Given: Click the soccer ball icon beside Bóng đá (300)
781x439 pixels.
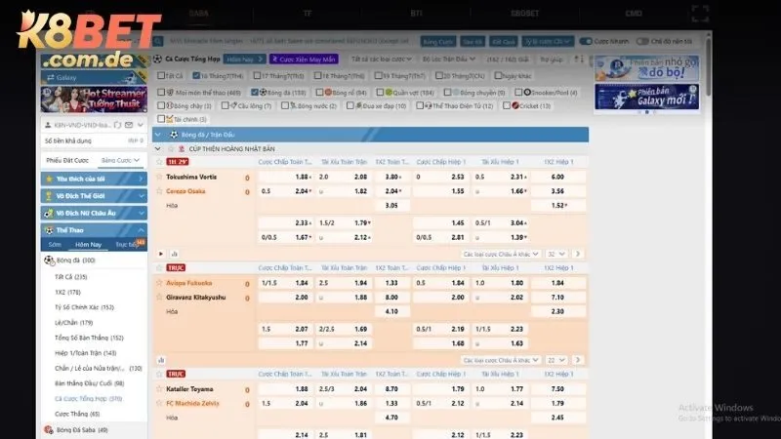Looking at the screenshot, I should point(49,260).
